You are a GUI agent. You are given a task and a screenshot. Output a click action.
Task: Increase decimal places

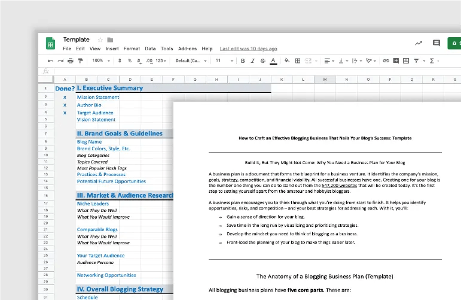[149, 61]
